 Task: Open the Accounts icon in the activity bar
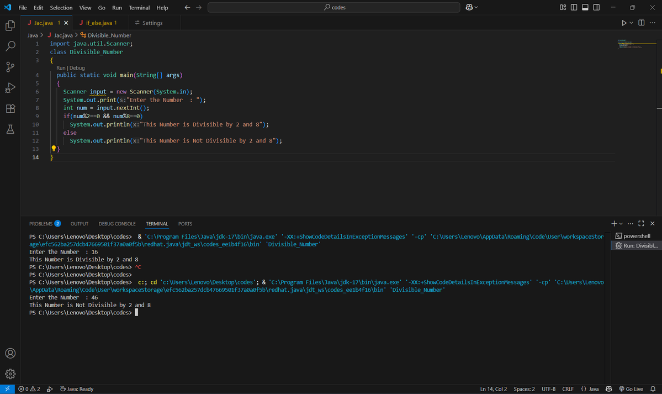(10, 354)
